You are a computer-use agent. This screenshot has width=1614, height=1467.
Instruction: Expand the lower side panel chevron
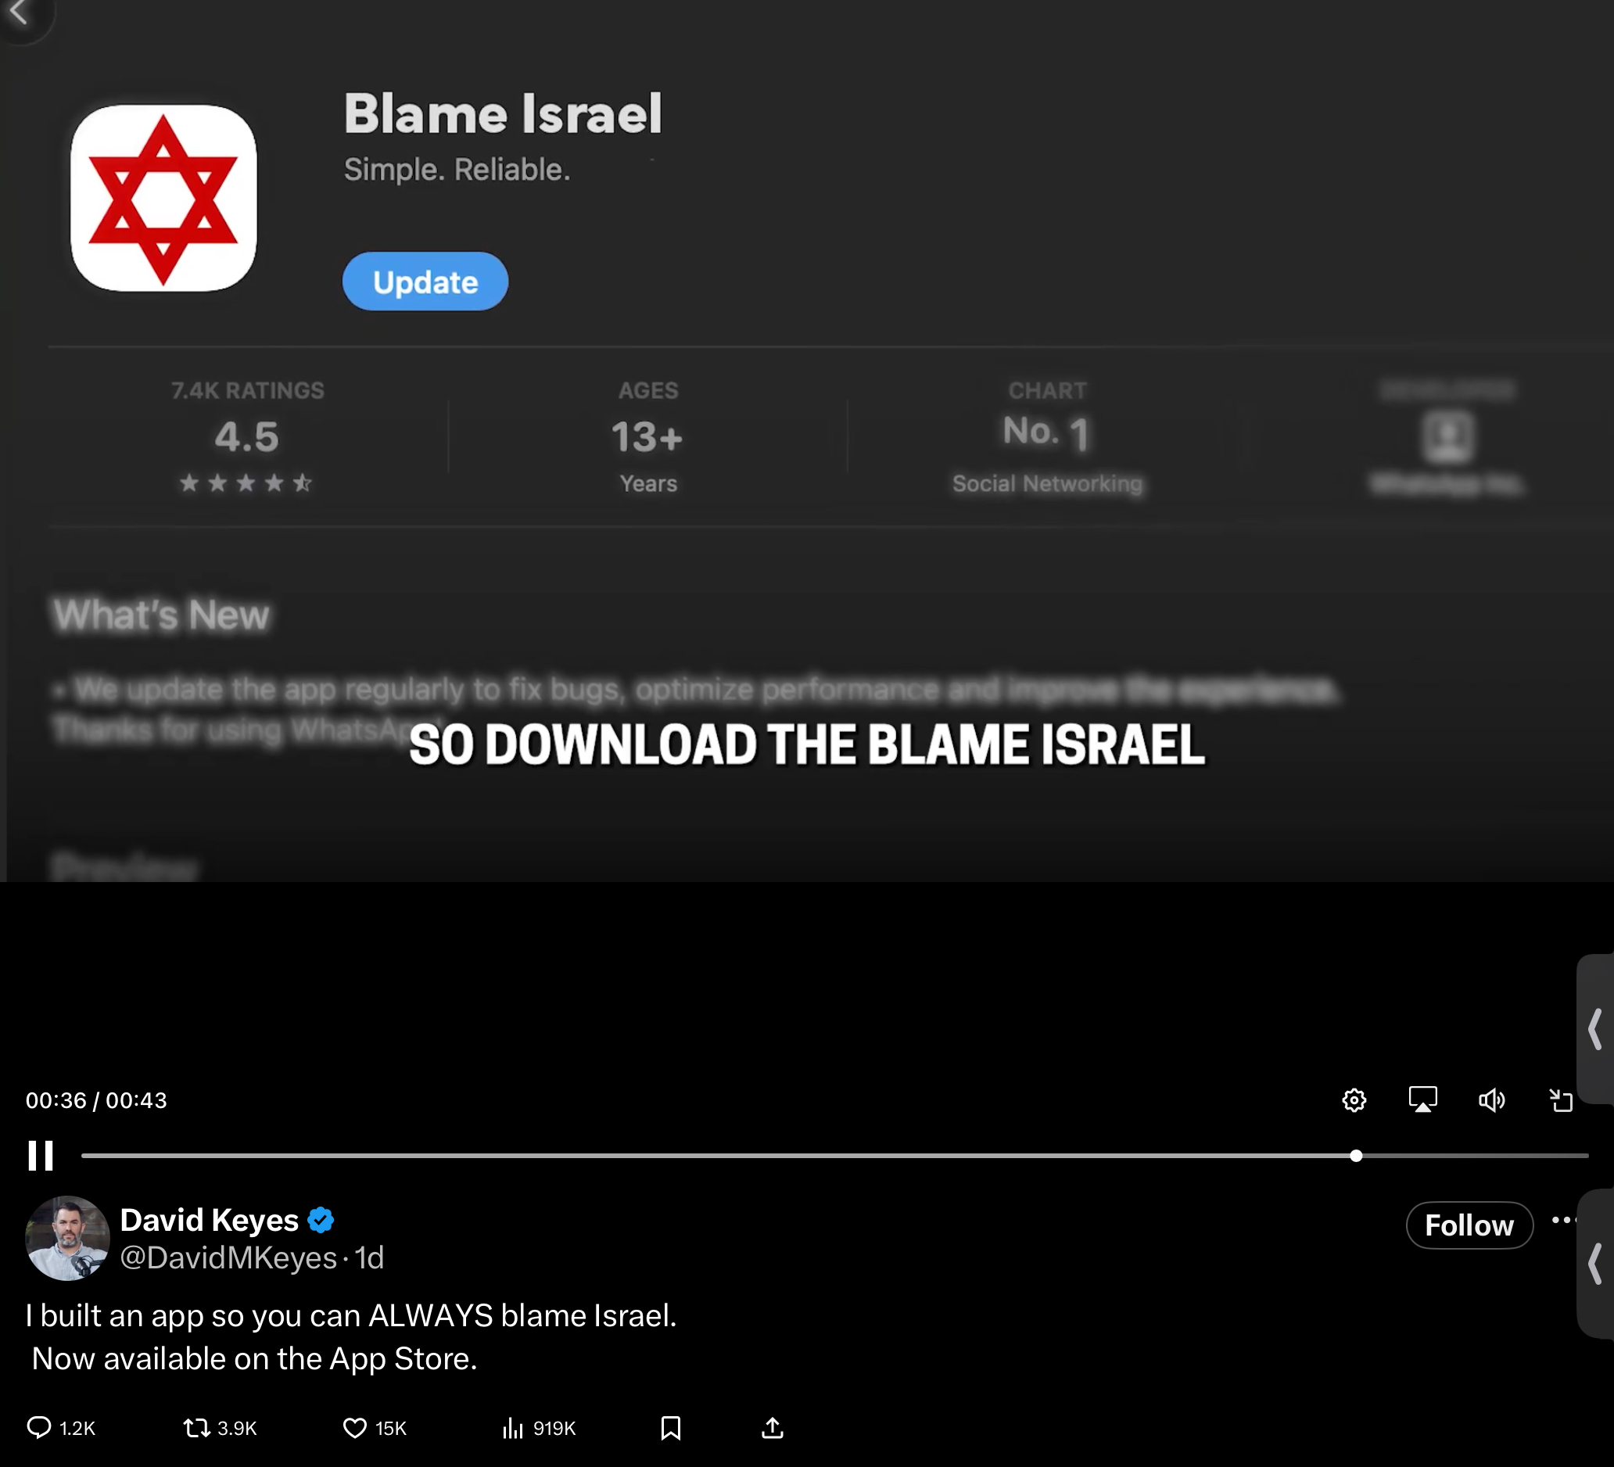pos(1594,1264)
